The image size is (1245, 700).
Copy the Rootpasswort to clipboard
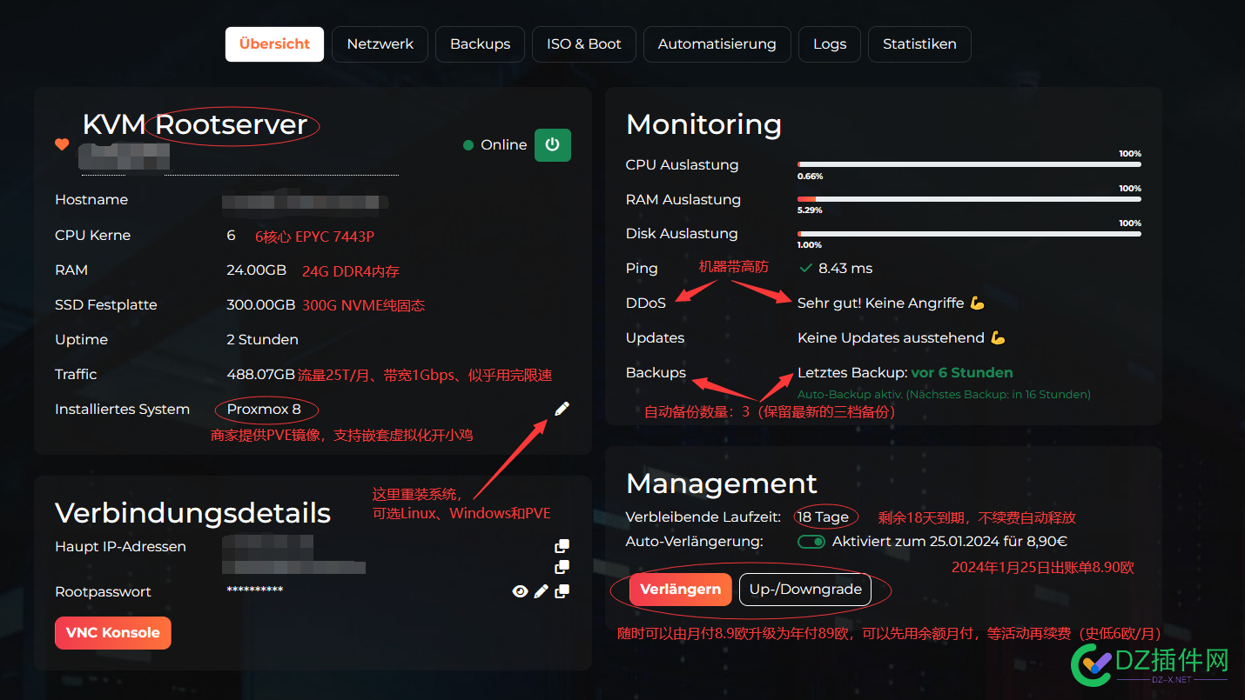562,591
